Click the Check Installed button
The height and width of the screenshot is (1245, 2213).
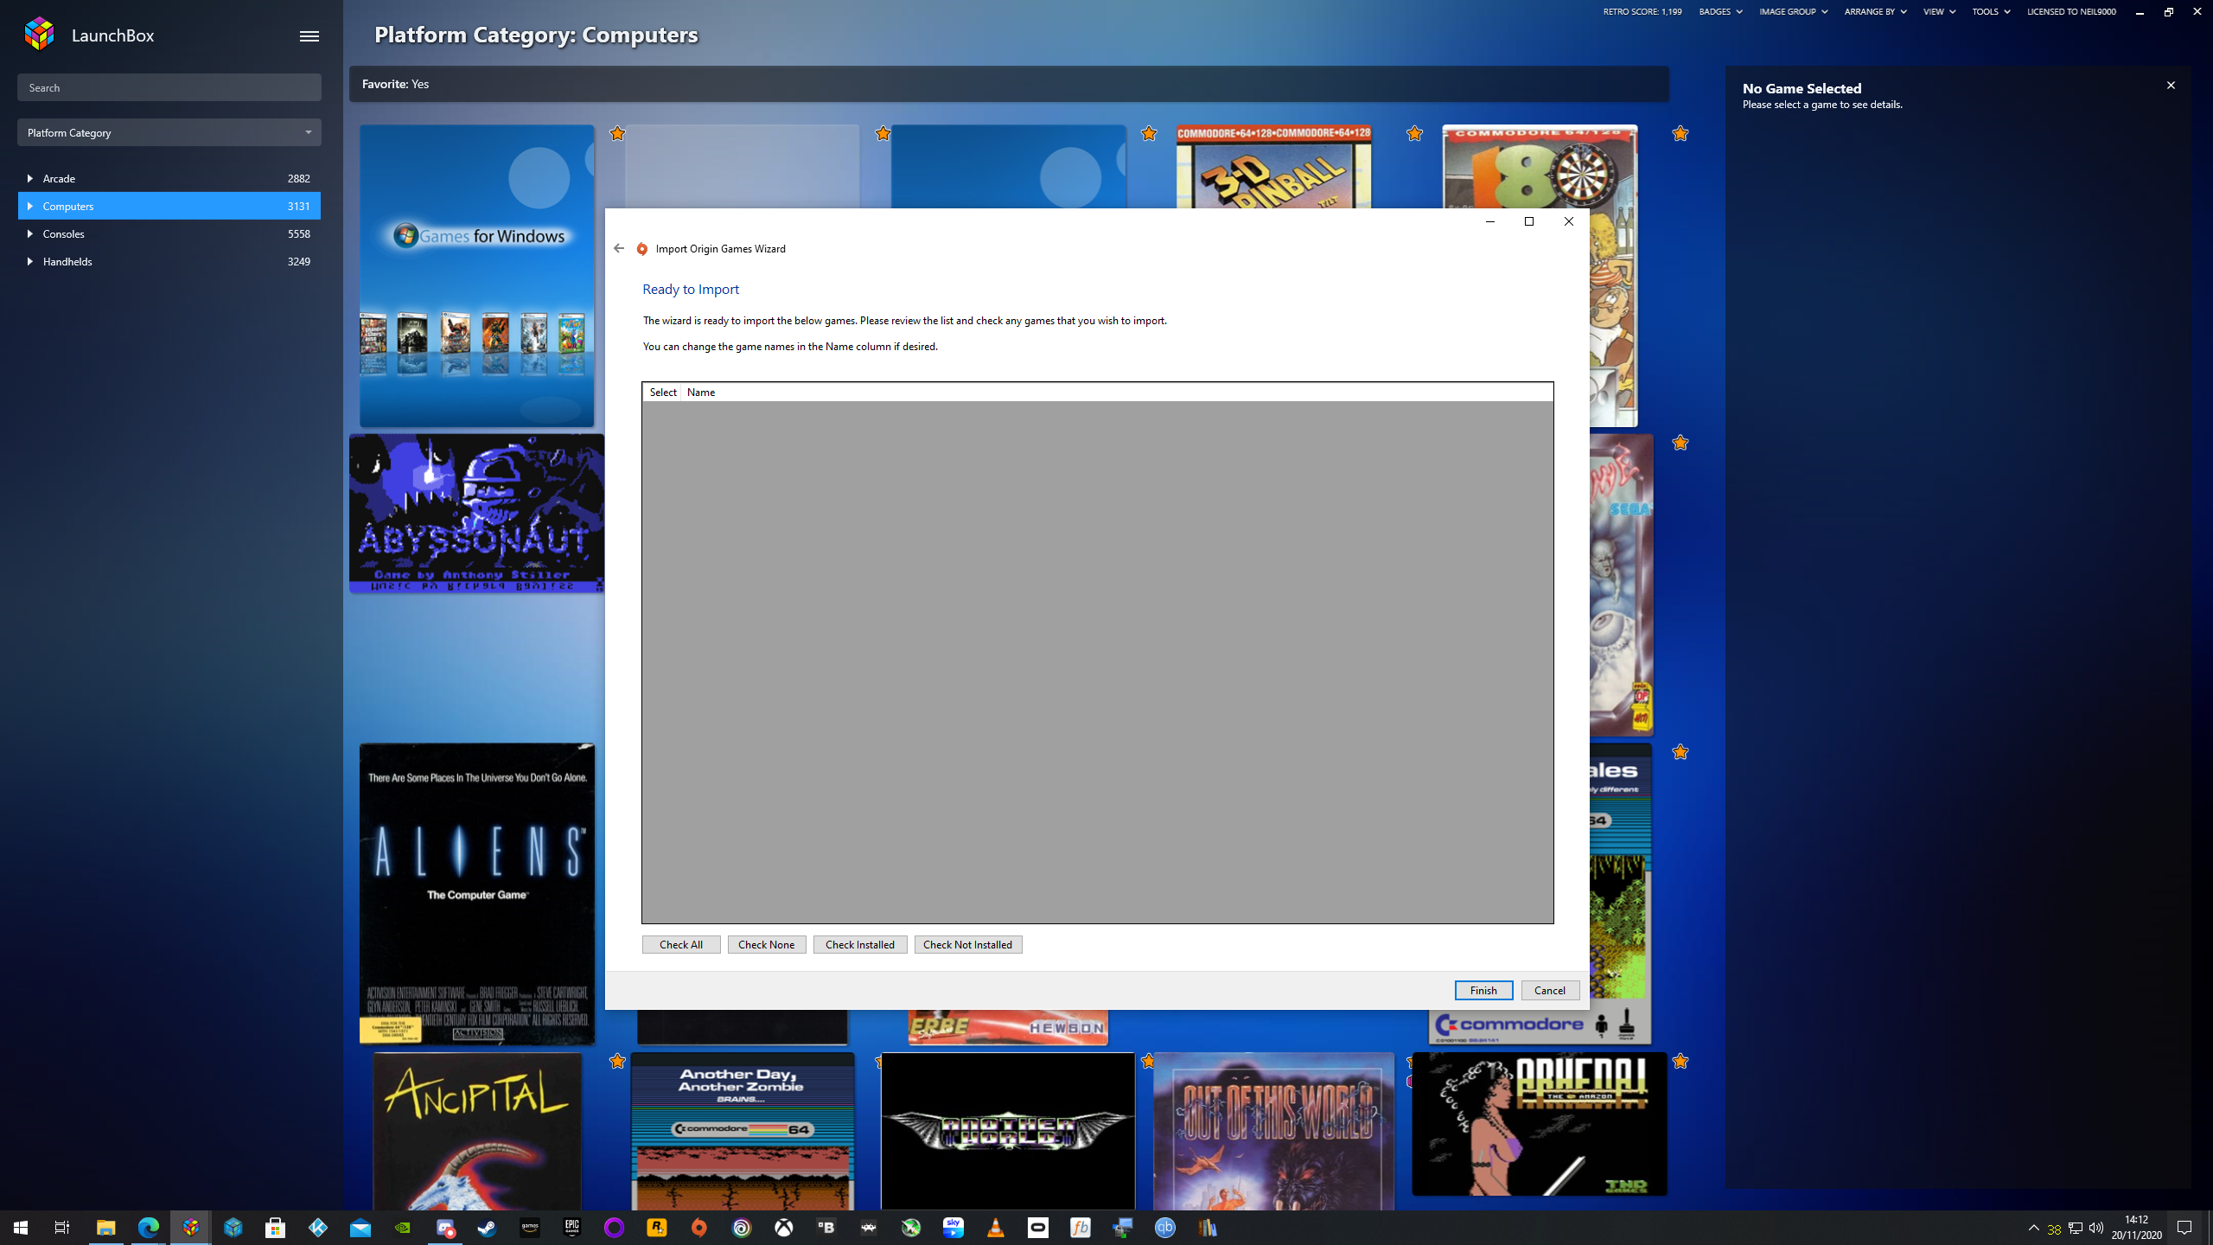point(860,944)
